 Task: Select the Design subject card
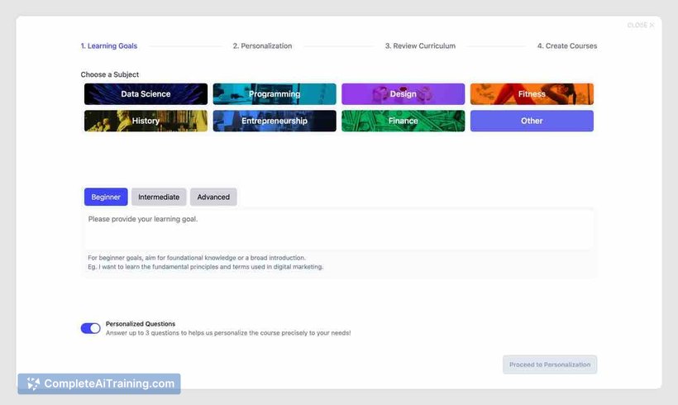pos(403,93)
